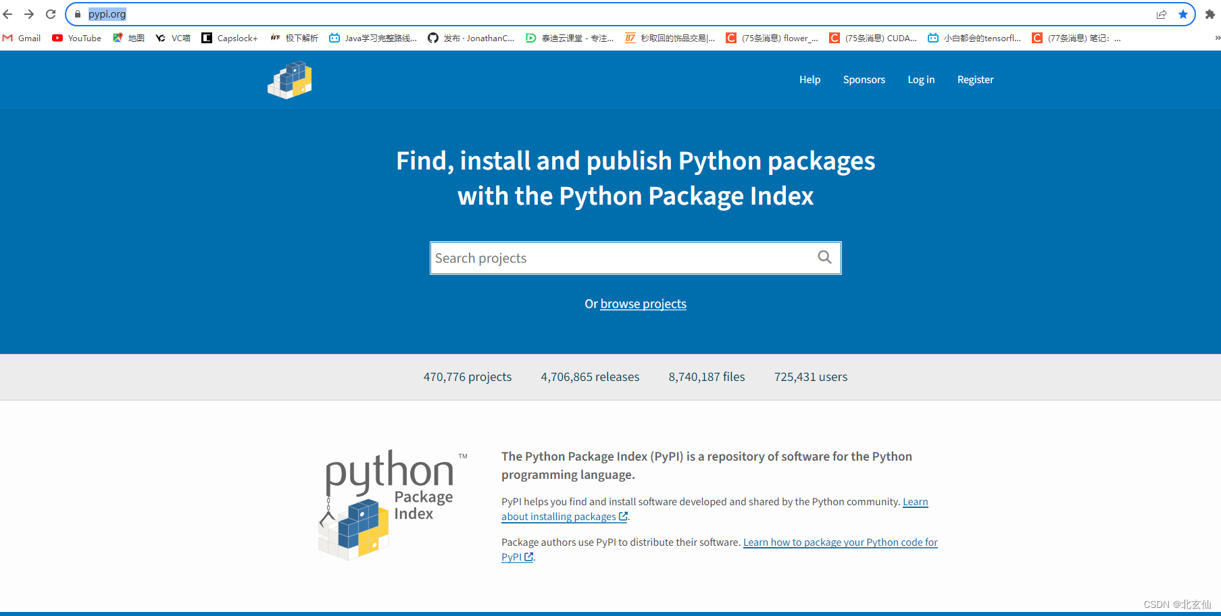Viewport: 1221px width, 616px height.
Task: Show more bookmarks via overflow chevron
Action: 1217,38
